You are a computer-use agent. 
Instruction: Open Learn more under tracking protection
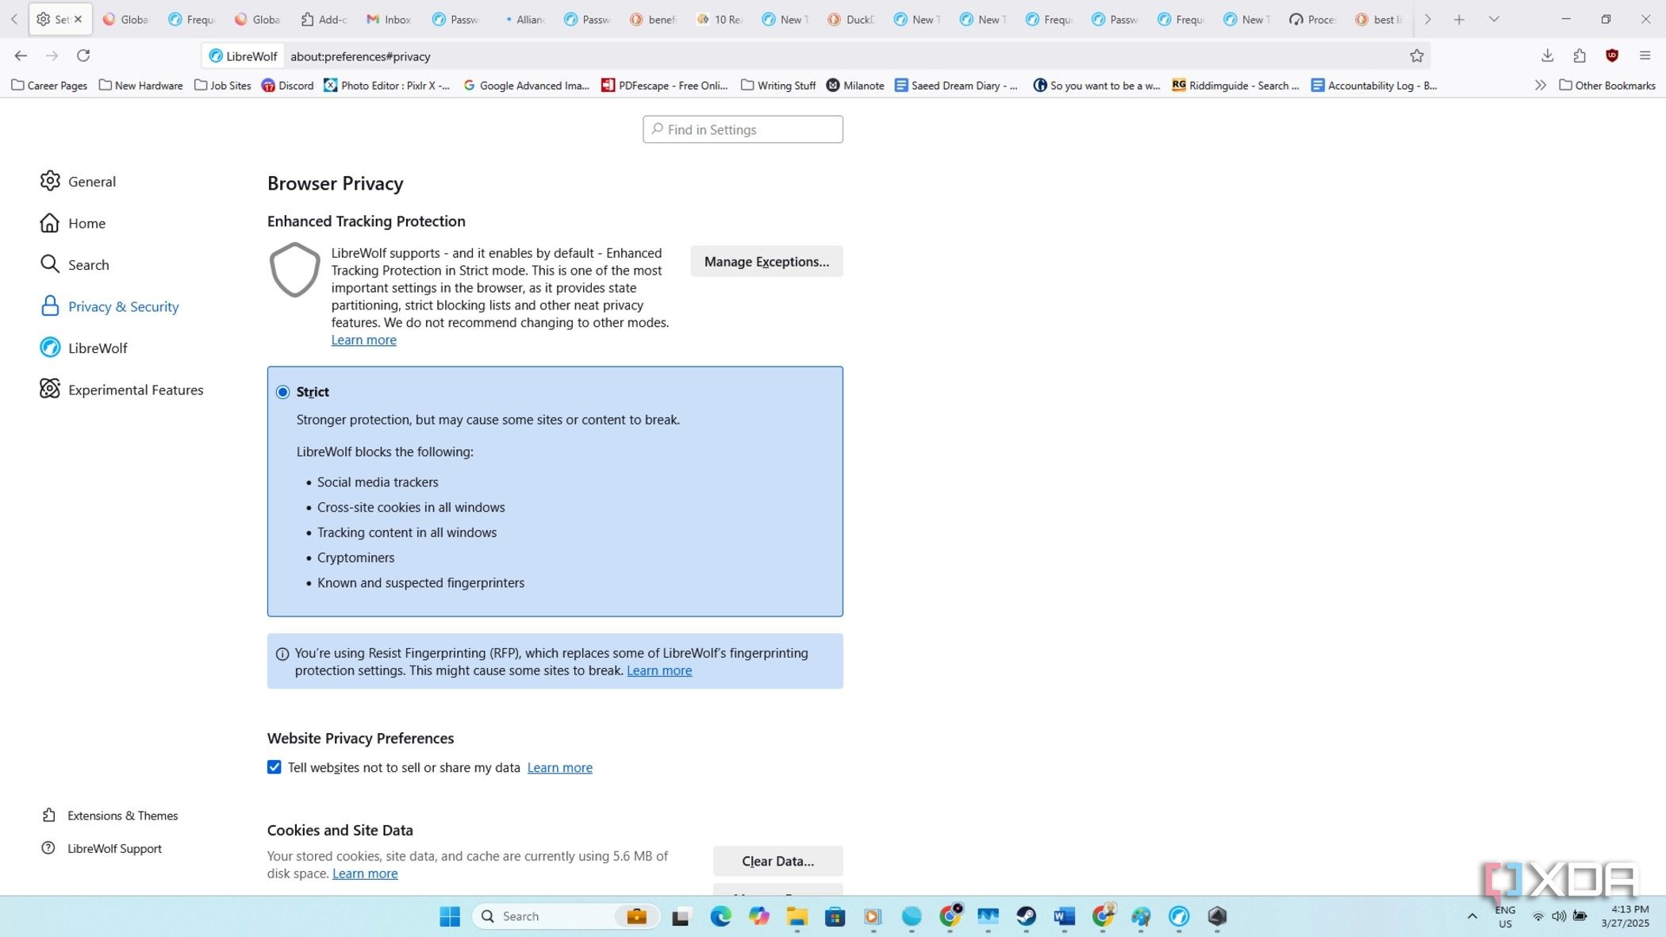(363, 340)
